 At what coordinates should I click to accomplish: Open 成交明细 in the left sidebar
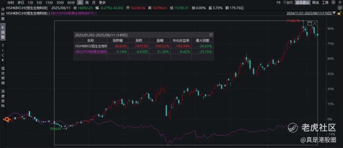point(3,75)
